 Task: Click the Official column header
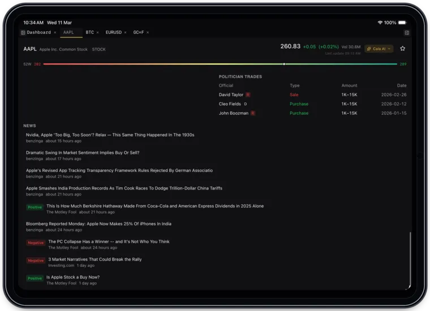coord(226,85)
